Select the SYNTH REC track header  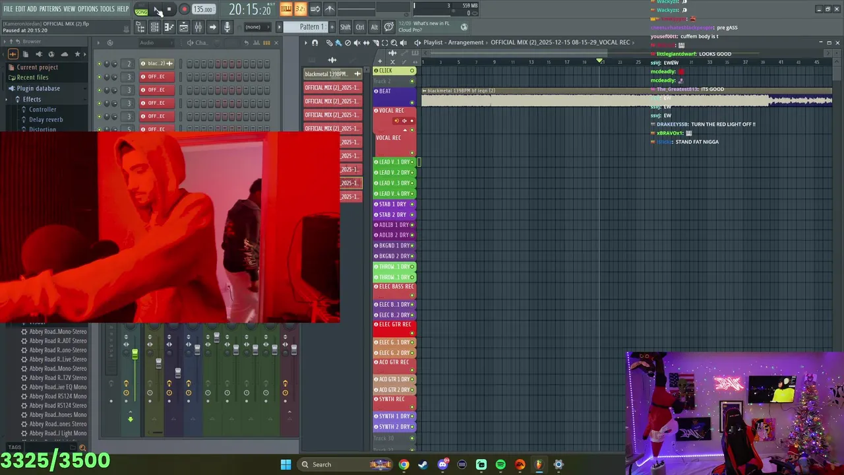pos(394,404)
